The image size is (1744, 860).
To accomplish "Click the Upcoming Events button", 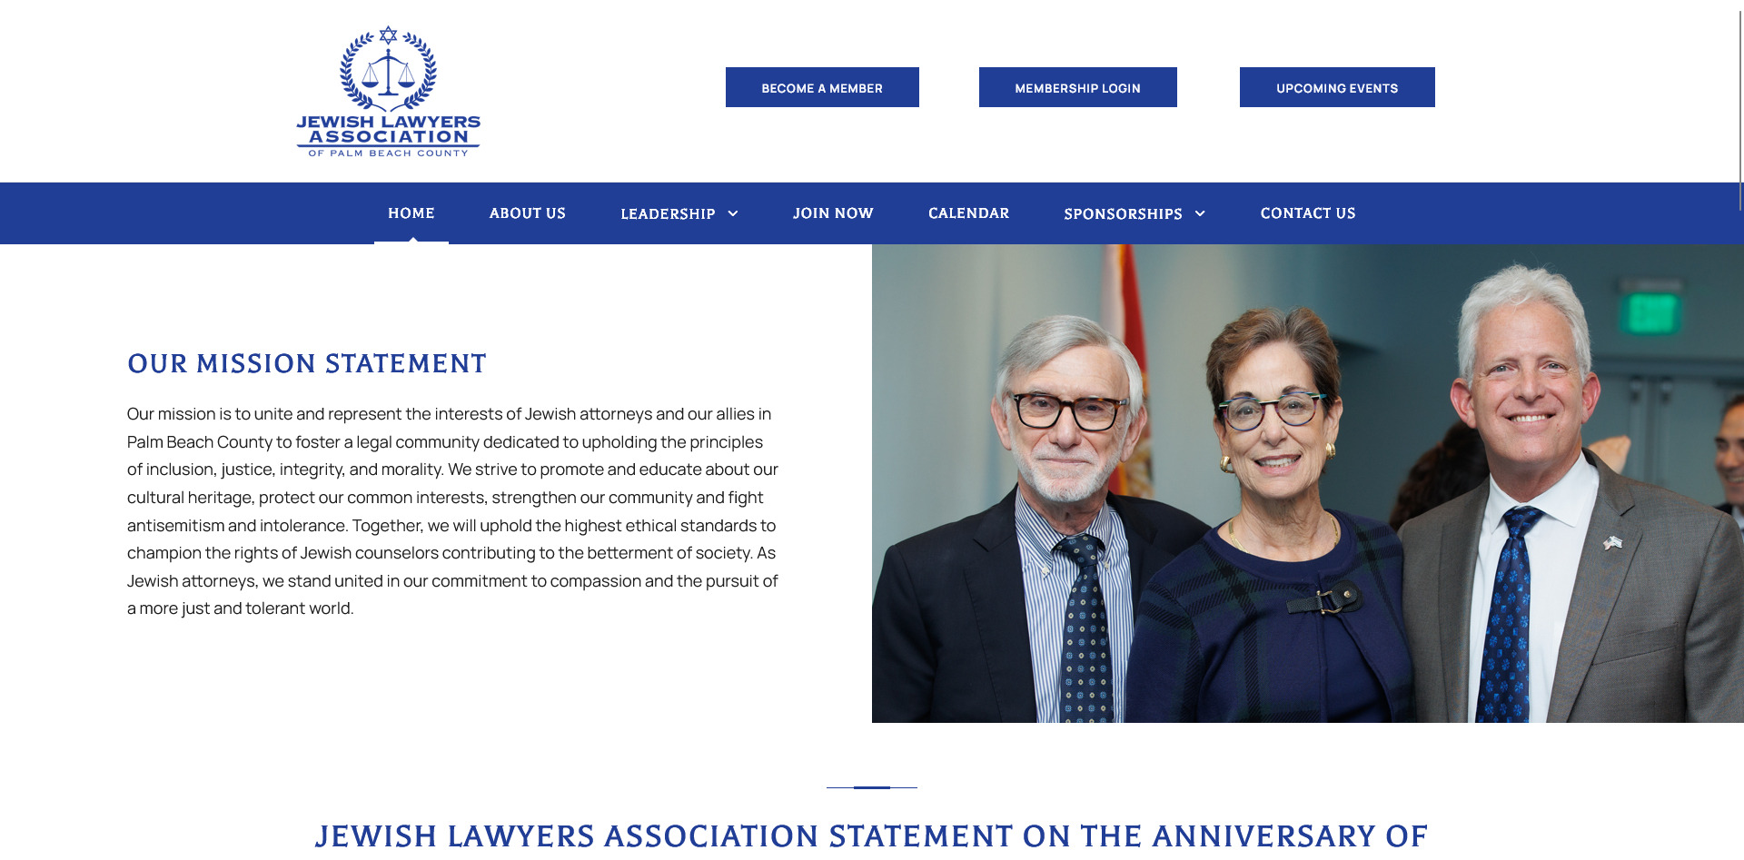I will tap(1336, 88).
